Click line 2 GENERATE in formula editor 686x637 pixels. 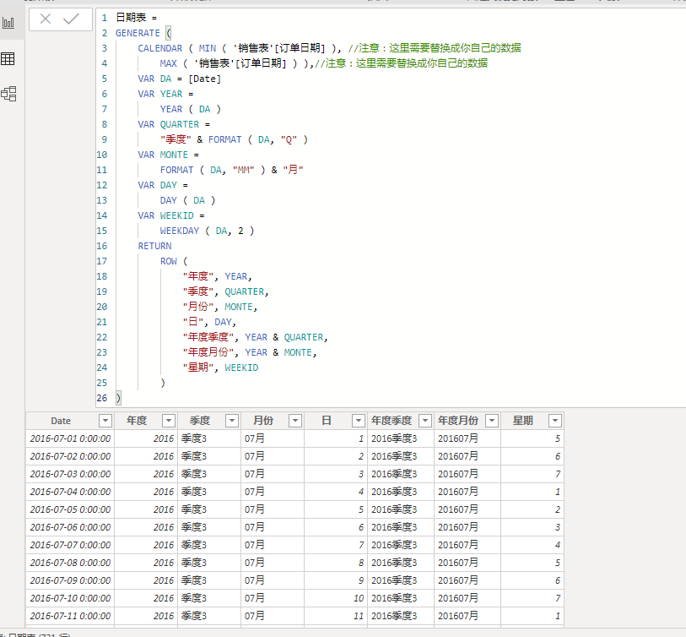tap(138, 33)
